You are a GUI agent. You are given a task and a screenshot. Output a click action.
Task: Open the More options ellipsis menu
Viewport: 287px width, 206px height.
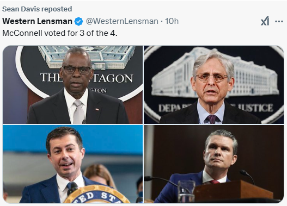(279, 21)
